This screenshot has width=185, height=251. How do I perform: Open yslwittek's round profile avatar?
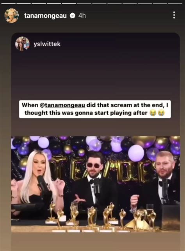pos(22,44)
